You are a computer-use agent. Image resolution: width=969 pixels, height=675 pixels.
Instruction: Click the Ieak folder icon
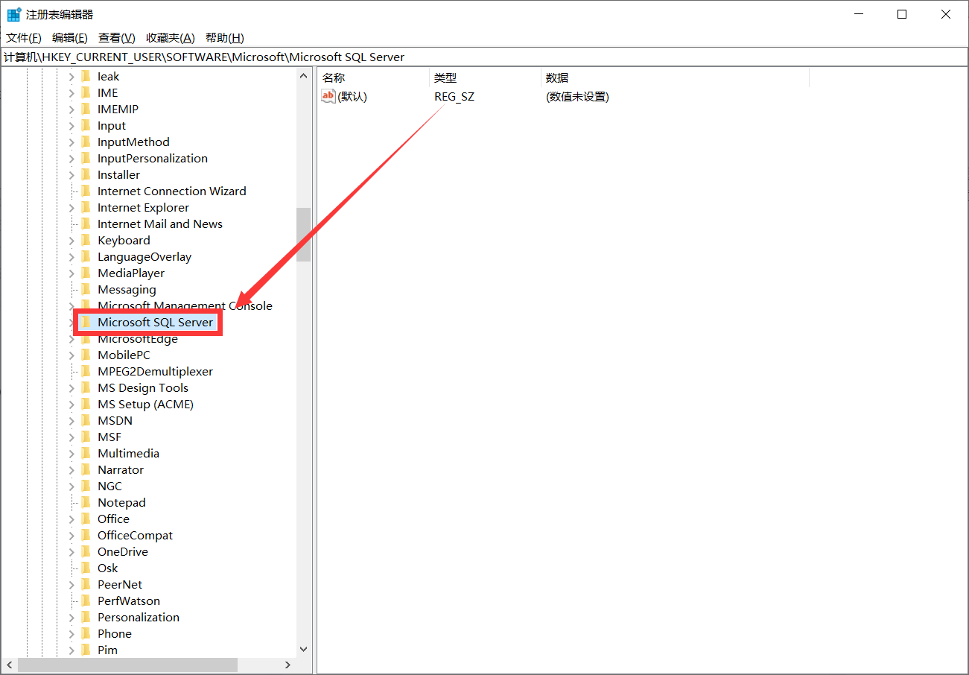tap(86, 76)
